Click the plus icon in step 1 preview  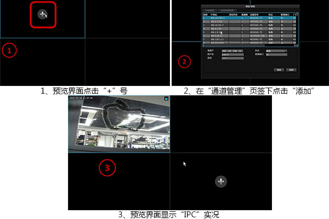pyautogui.click(x=43, y=14)
